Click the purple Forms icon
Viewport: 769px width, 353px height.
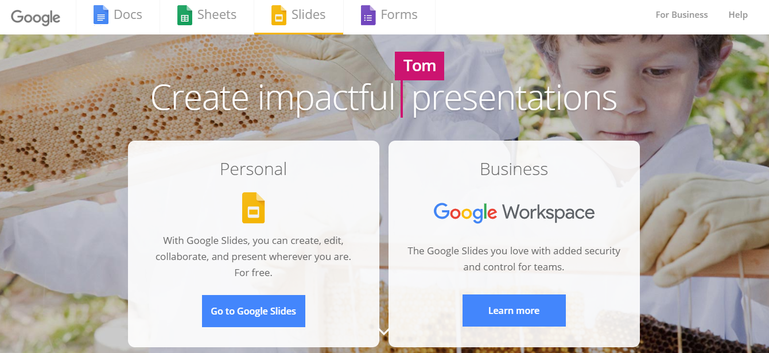pos(368,15)
